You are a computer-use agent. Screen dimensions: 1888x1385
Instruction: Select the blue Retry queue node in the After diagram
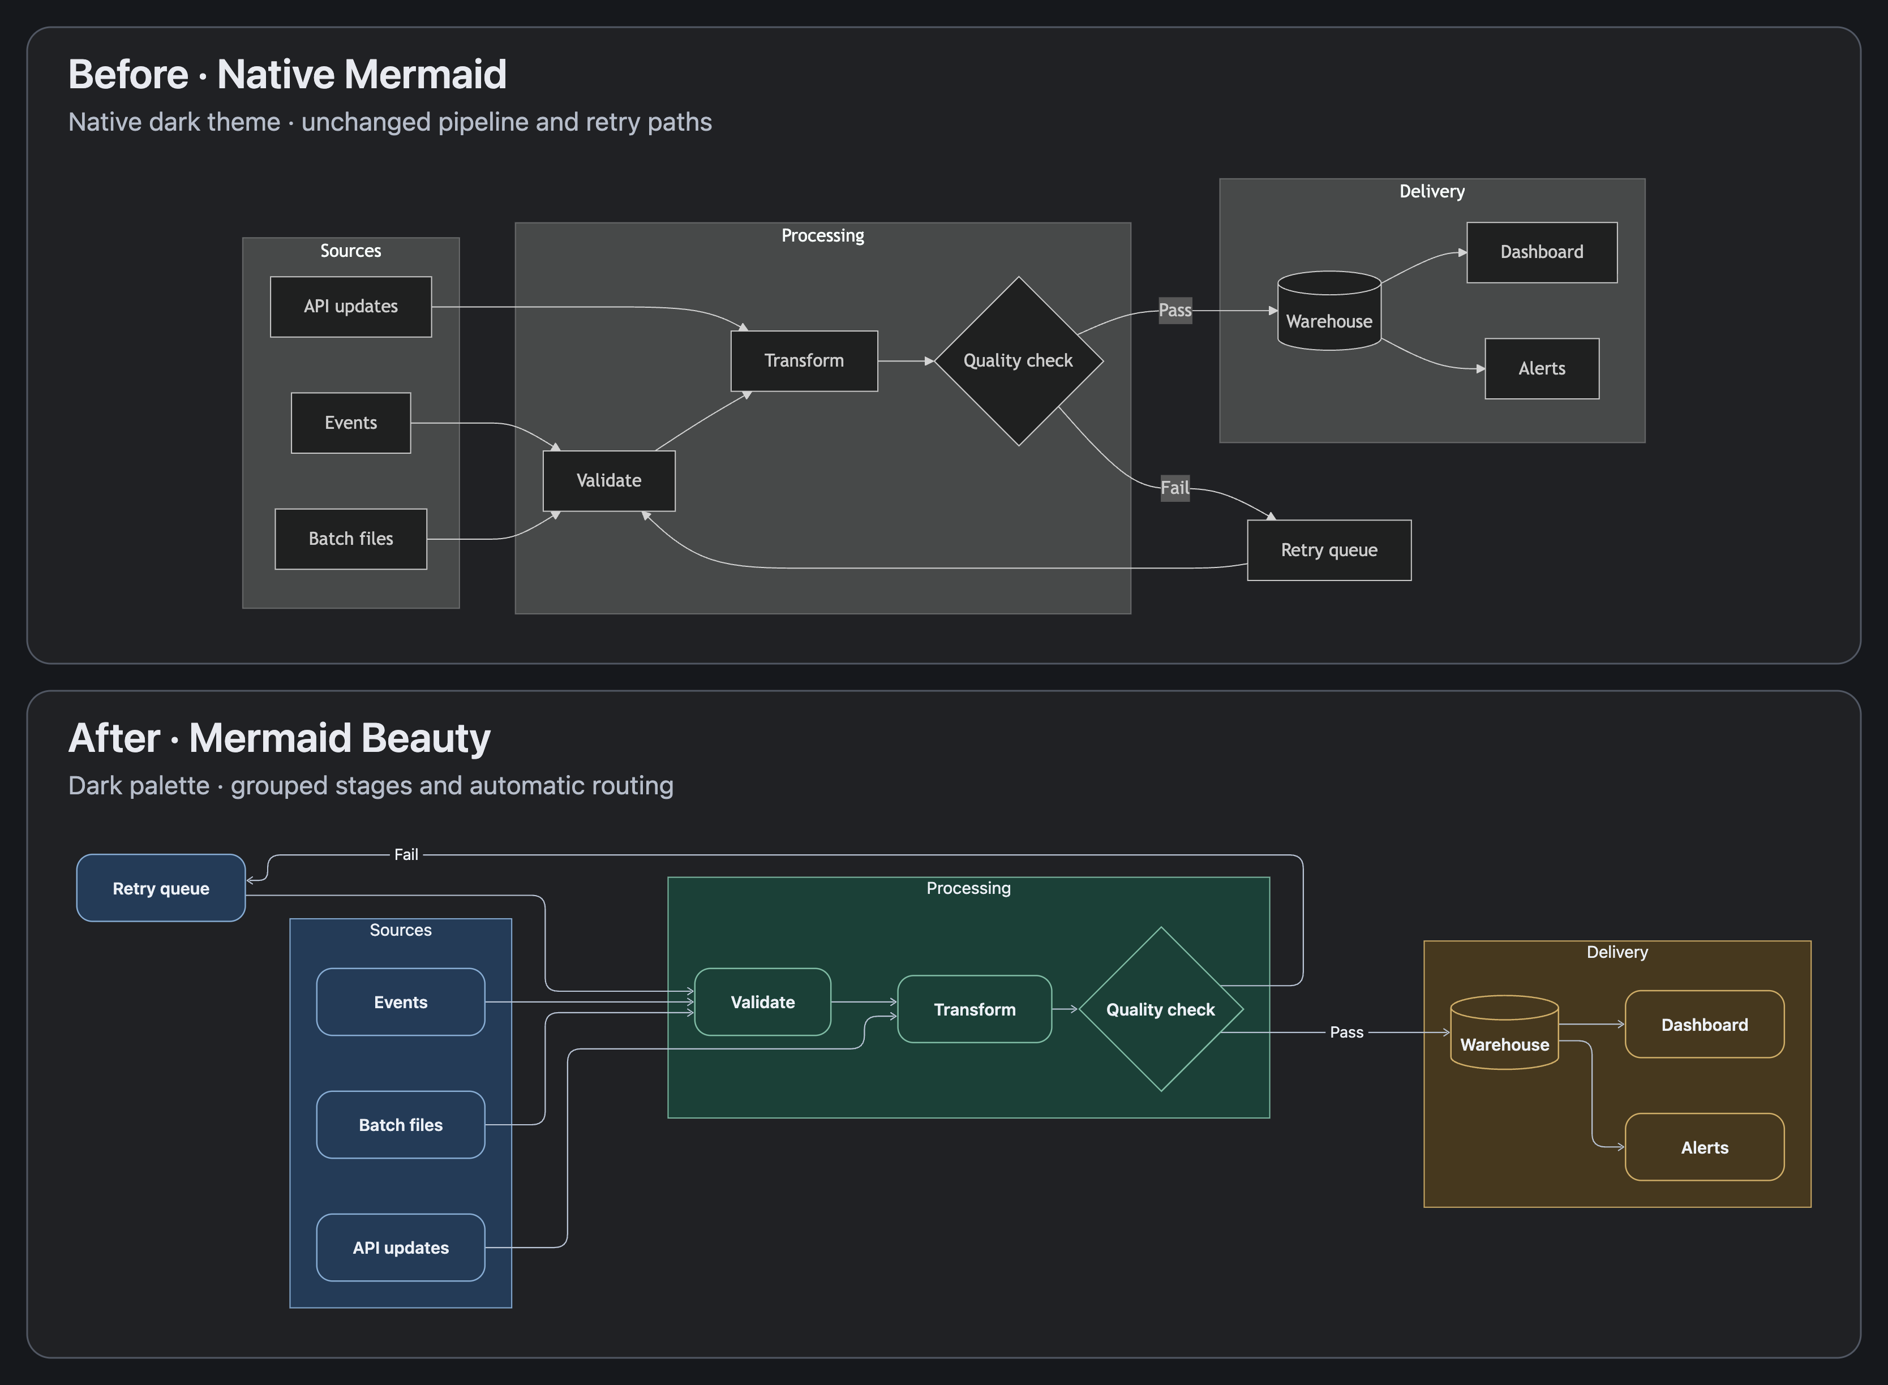coord(161,888)
